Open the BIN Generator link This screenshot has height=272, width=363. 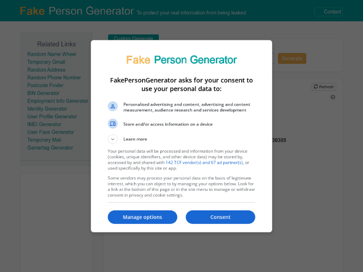[43, 93]
